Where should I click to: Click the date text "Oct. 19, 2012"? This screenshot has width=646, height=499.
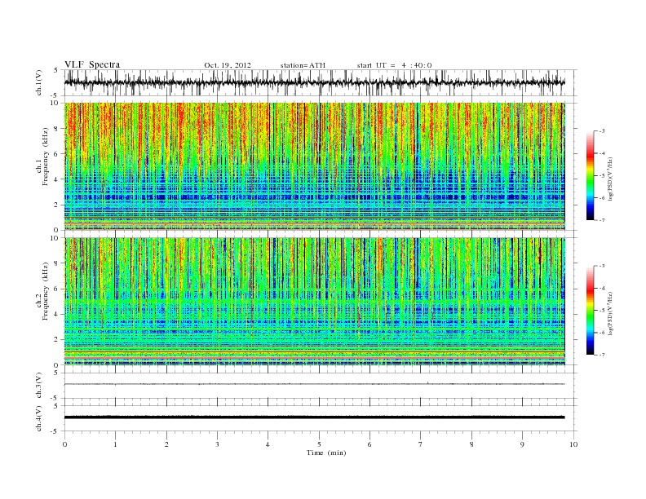[228, 65]
